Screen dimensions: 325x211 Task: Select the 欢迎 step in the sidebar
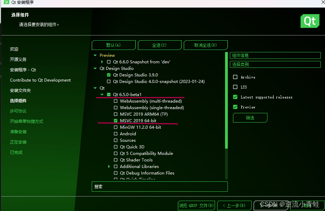tap(14, 49)
